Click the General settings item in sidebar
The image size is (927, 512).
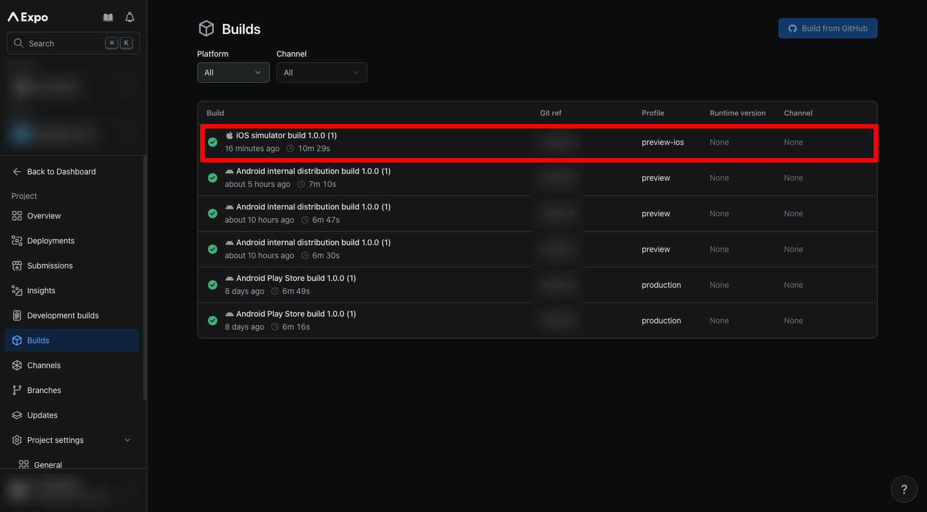click(x=71, y=464)
